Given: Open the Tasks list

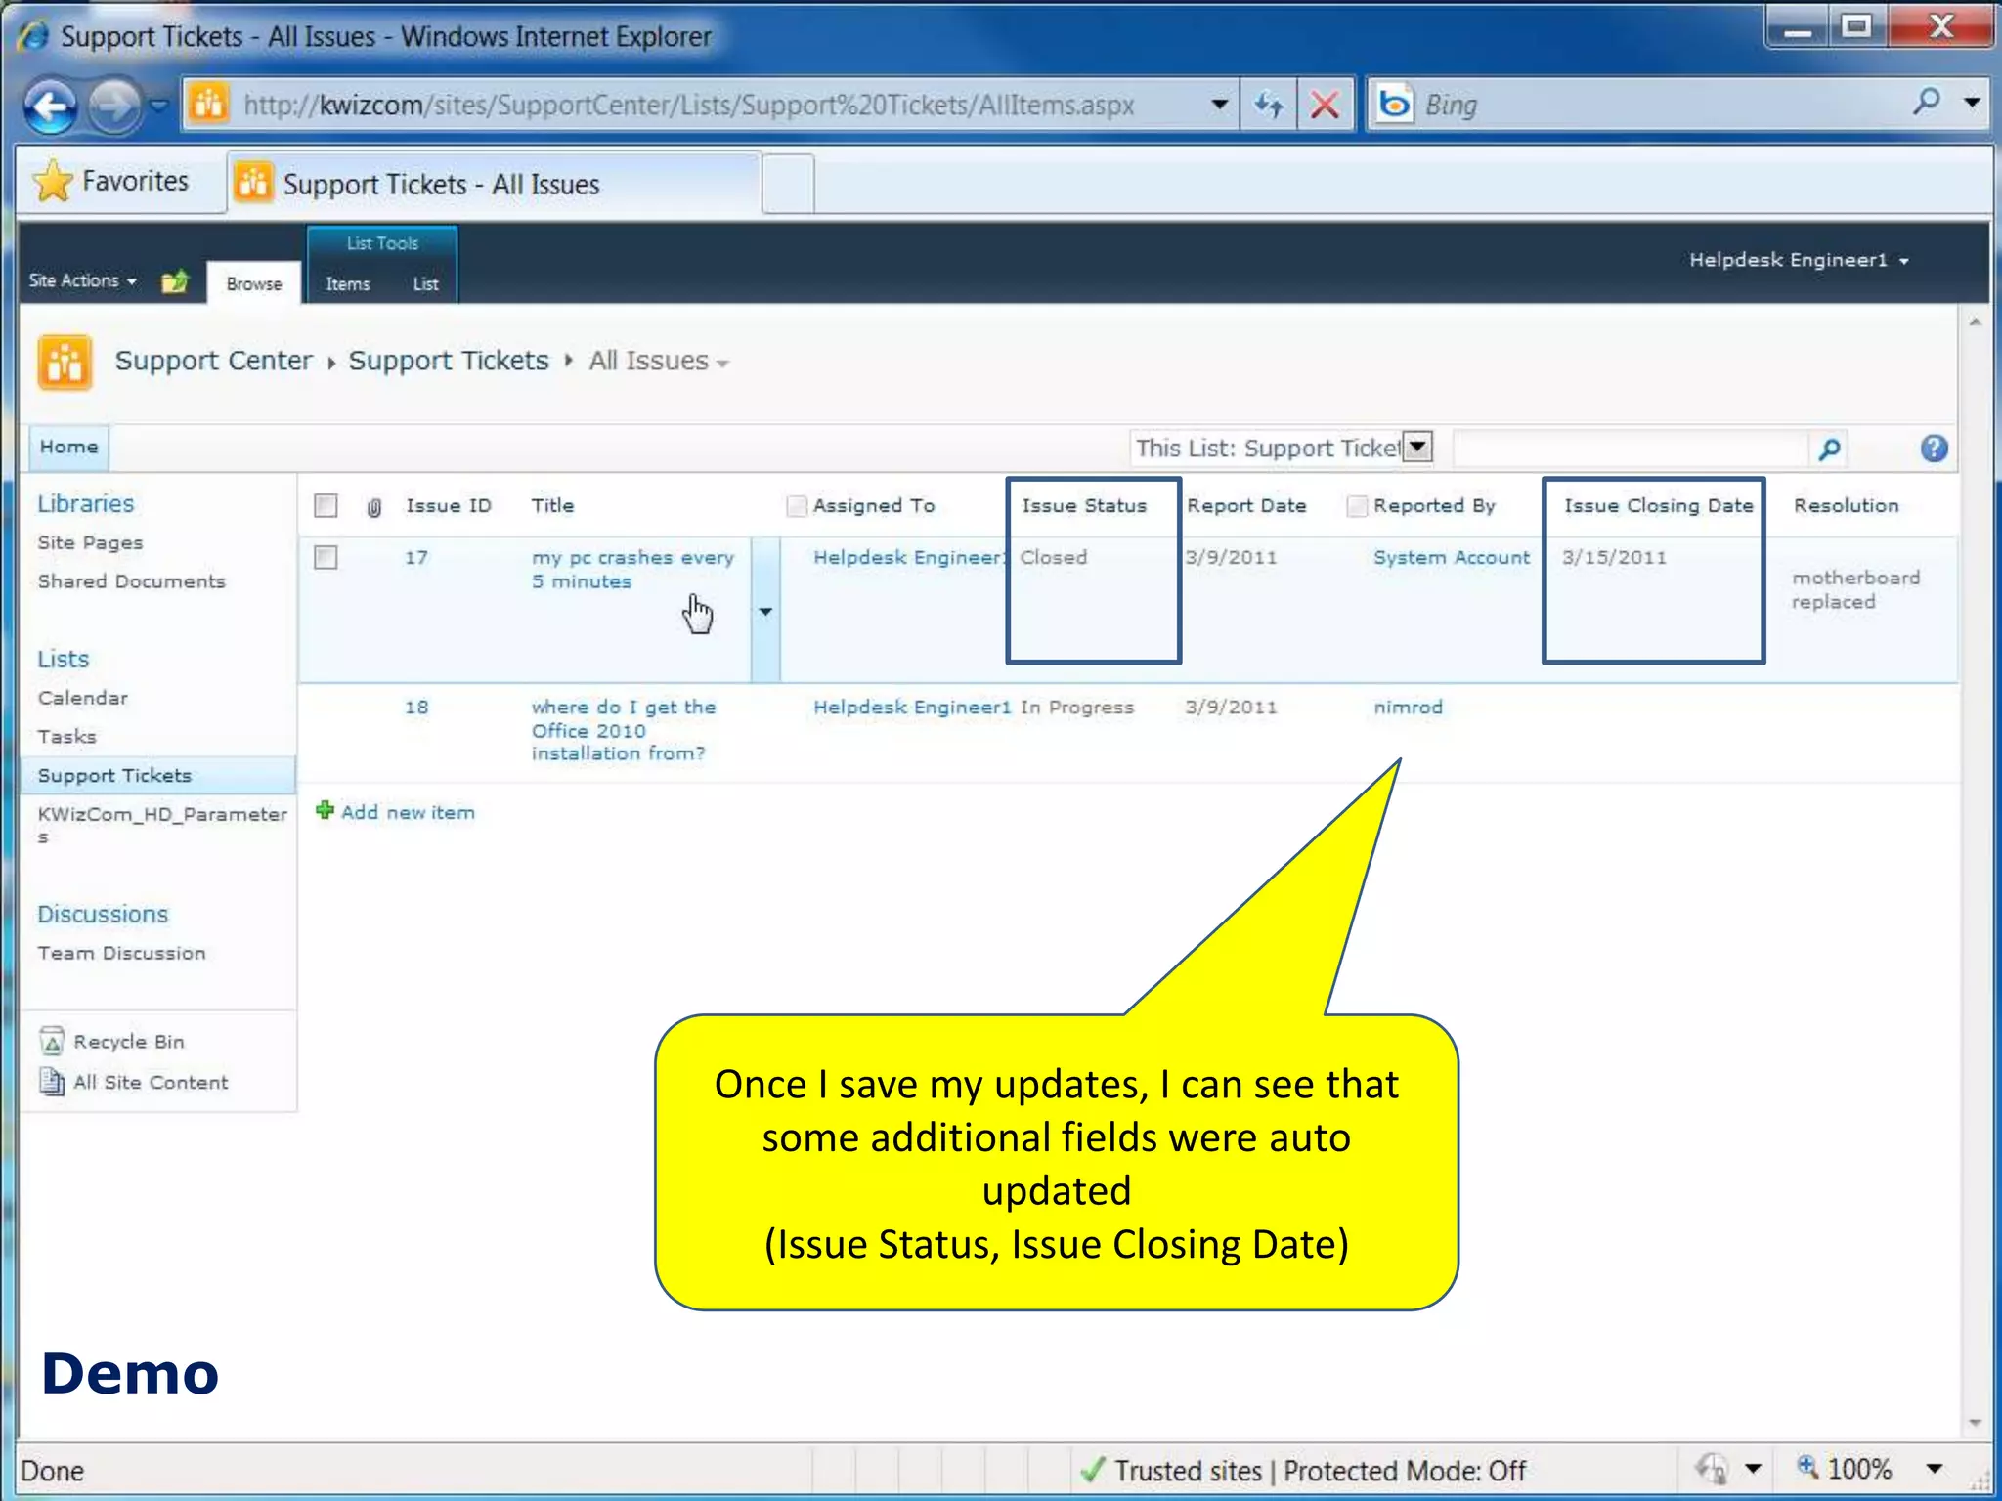Looking at the screenshot, I should click(x=66, y=737).
